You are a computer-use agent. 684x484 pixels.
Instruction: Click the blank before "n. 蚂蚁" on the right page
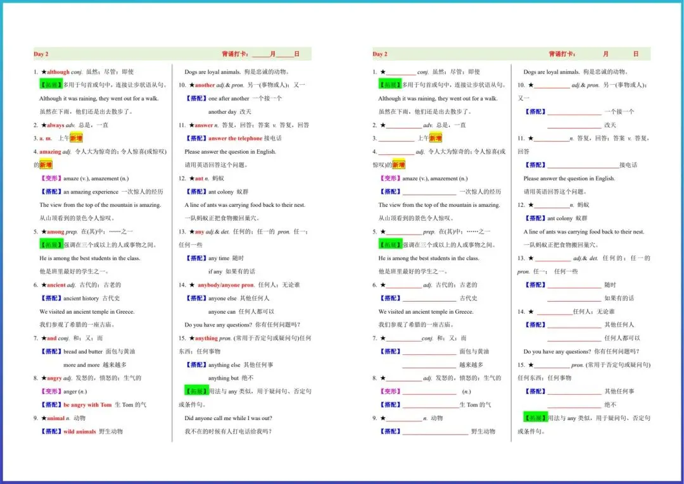coord(552,206)
